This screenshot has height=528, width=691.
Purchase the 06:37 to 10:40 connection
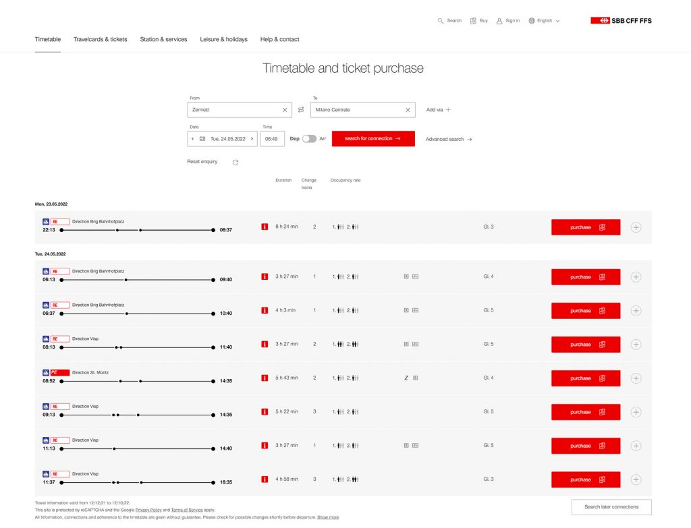point(586,311)
